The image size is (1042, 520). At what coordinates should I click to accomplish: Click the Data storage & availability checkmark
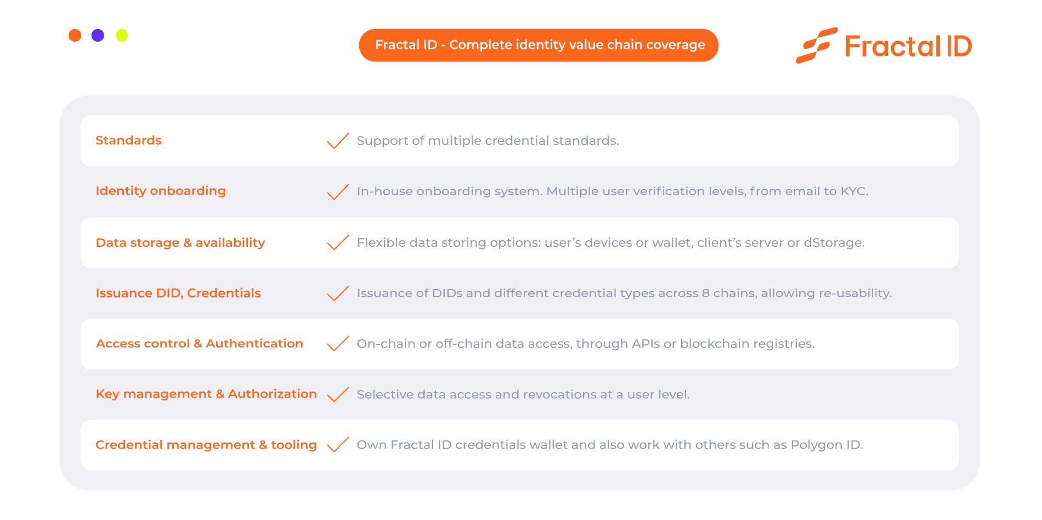tap(338, 242)
